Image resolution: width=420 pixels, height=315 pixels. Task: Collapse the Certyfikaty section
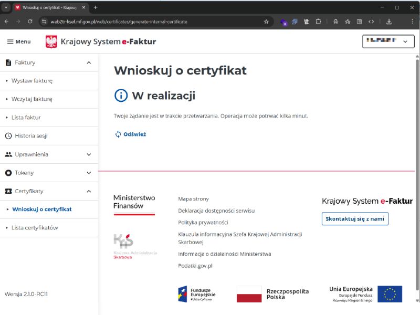click(89, 191)
